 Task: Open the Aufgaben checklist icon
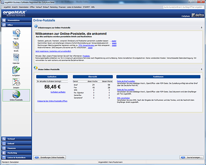click(16, 71)
